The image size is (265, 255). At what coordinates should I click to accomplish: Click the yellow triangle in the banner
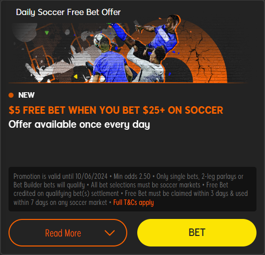tap(76, 77)
